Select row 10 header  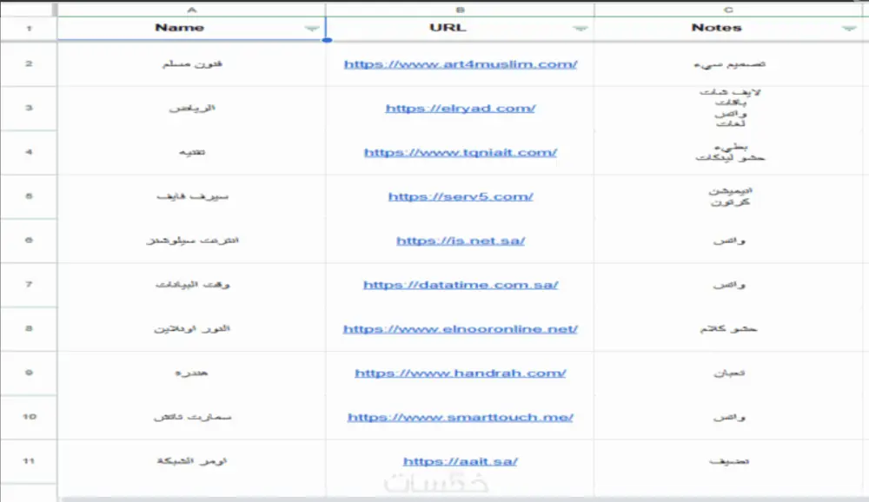[29, 417]
